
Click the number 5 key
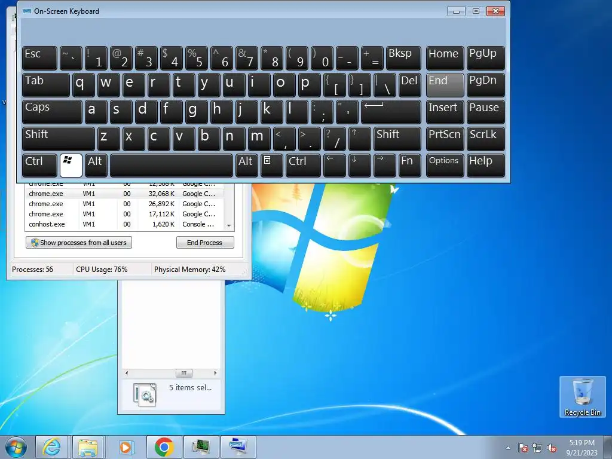coord(196,58)
